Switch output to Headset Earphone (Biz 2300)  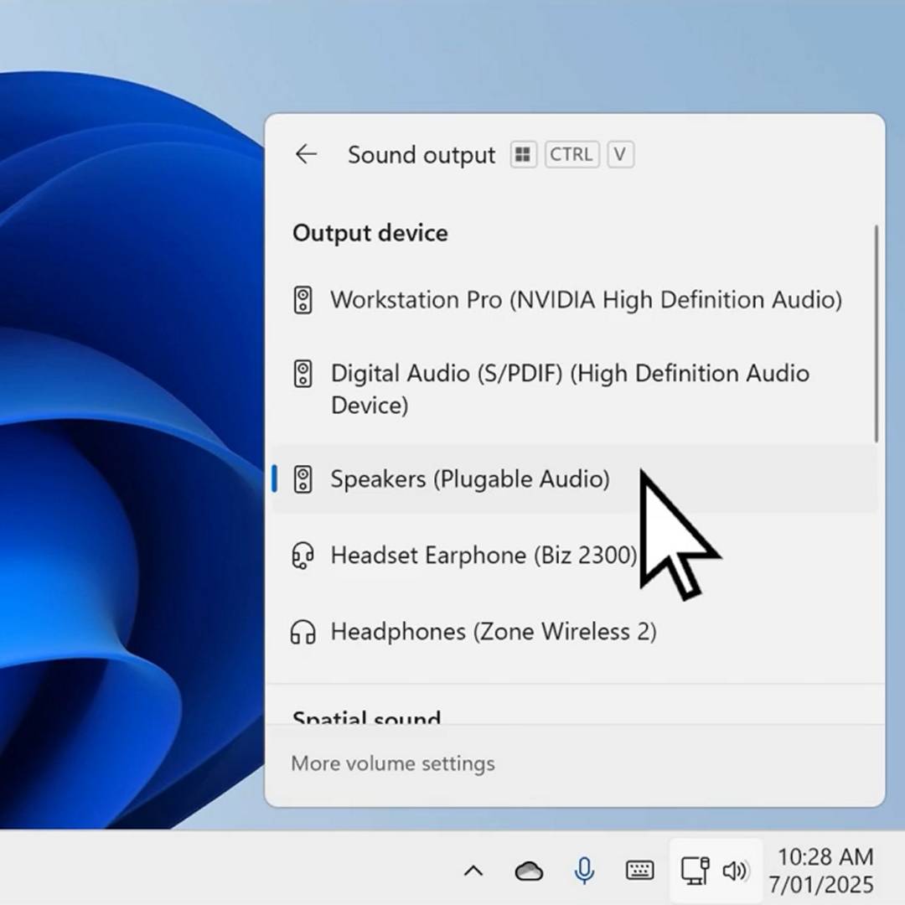(574, 556)
